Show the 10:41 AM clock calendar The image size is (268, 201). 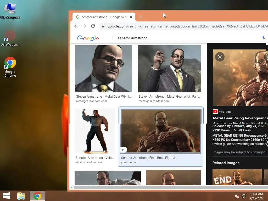pyautogui.click(x=256, y=196)
